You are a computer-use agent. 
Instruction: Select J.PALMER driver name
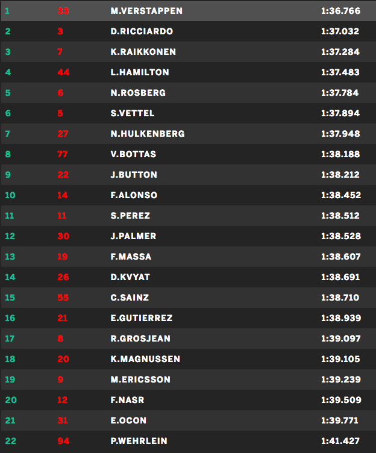(133, 236)
